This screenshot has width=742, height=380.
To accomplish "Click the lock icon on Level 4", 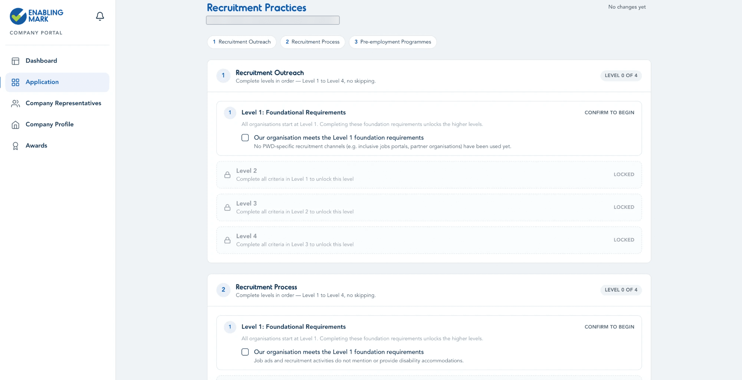I will tap(227, 240).
